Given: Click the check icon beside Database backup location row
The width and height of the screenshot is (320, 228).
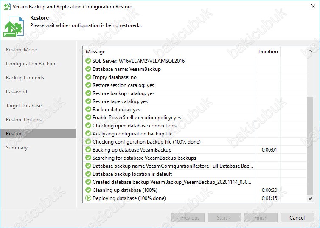Looking at the screenshot, I should tap(88, 174).
